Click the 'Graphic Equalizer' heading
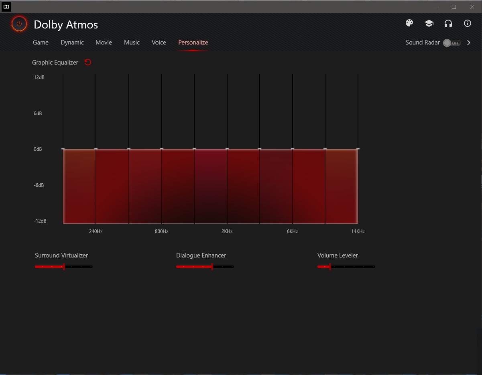 [x=55, y=63]
